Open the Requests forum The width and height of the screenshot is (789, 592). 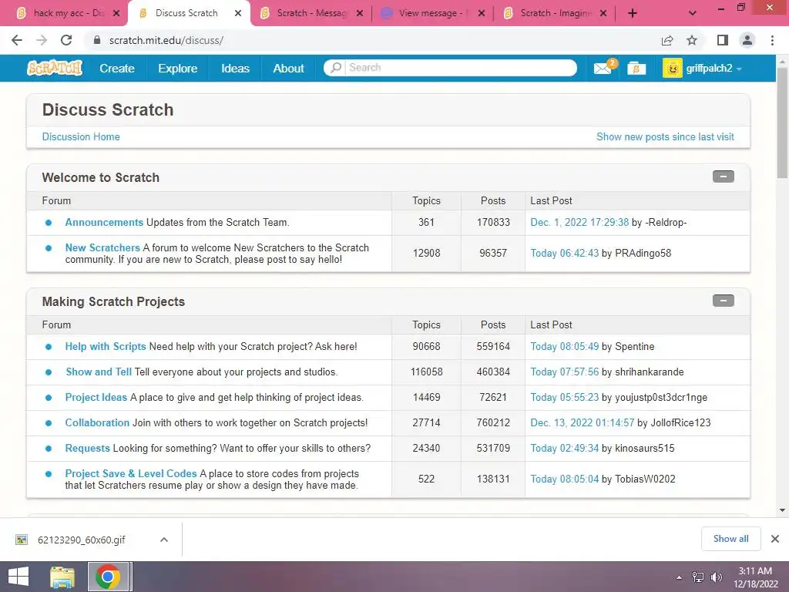point(88,448)
